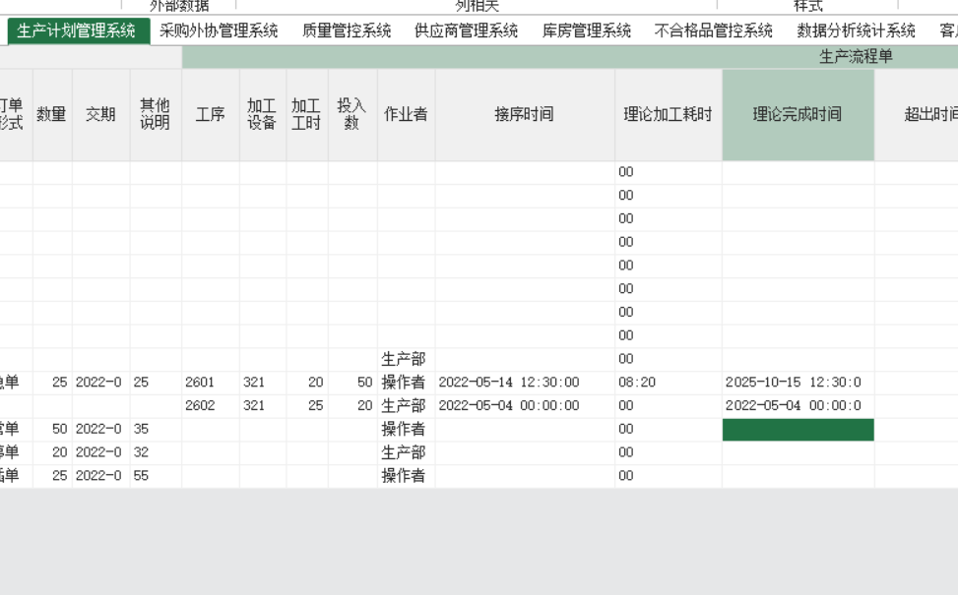Select the dark green highlighted cell

pos(798,430)
